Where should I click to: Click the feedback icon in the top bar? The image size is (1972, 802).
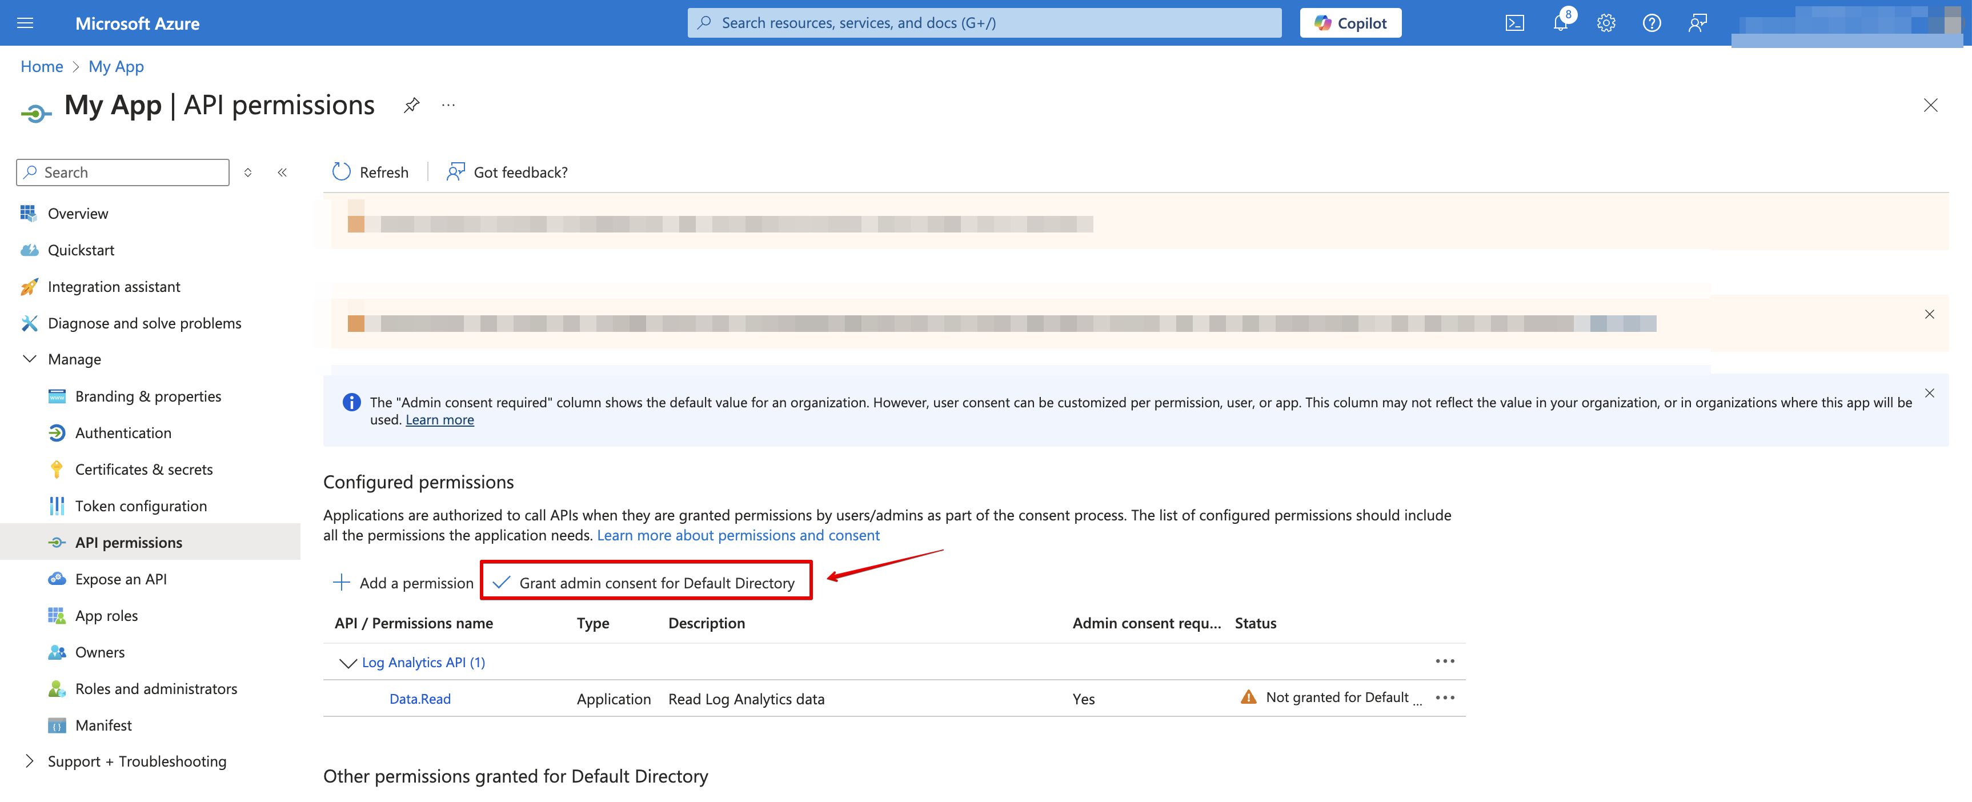click(1697, 23)
